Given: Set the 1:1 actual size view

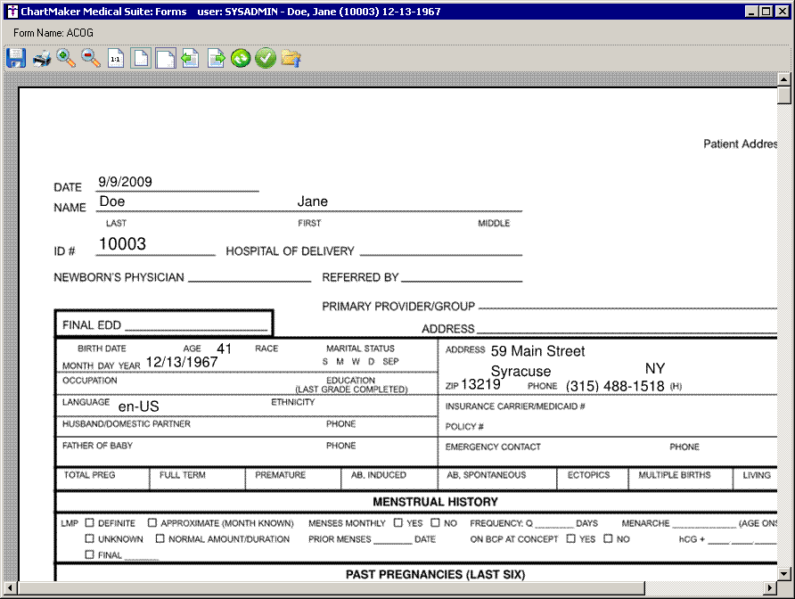Looking at the screenshot, I should click(x=116, y=59).
